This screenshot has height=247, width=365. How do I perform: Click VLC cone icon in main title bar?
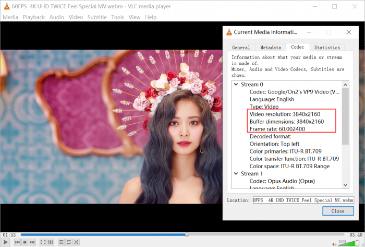7,6
